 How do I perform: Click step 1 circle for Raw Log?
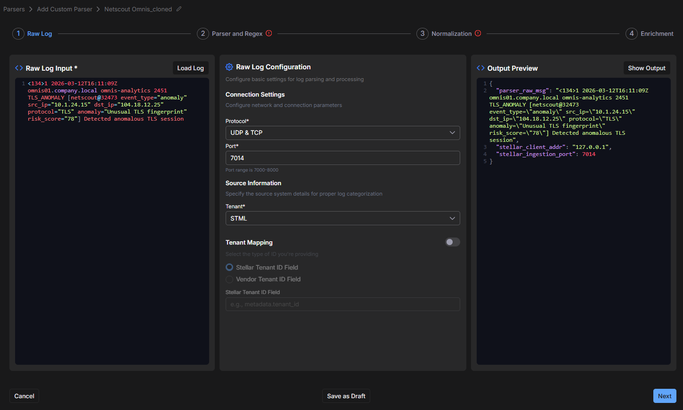[x=18, y=33]
